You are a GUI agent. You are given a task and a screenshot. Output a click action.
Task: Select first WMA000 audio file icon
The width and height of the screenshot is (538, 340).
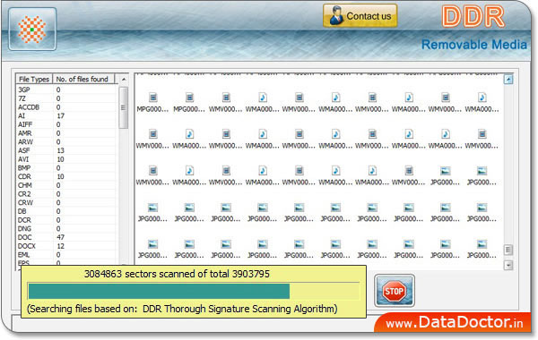[x=263, y=102]
